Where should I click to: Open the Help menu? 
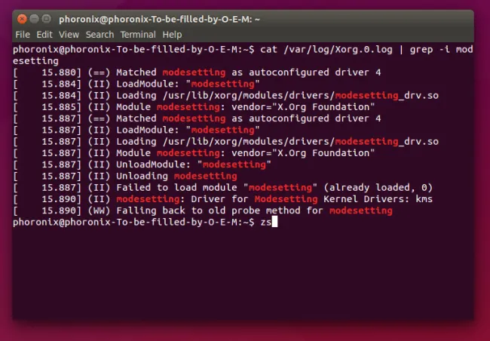coord(172,35)
